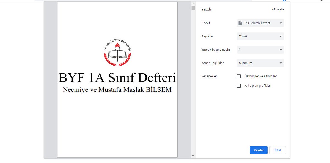Click preview scrollbar up arrow
This screenshot has height=163, width=330.
coord(193,3)
